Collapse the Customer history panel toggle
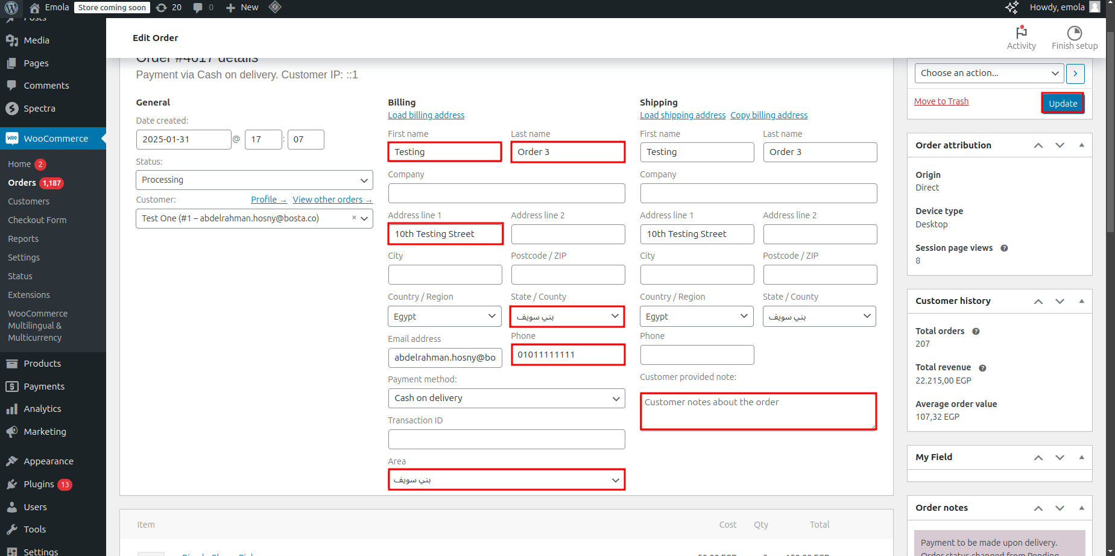The width and height of the screenshot is (1115, 556). click(x=1081, y=301)
